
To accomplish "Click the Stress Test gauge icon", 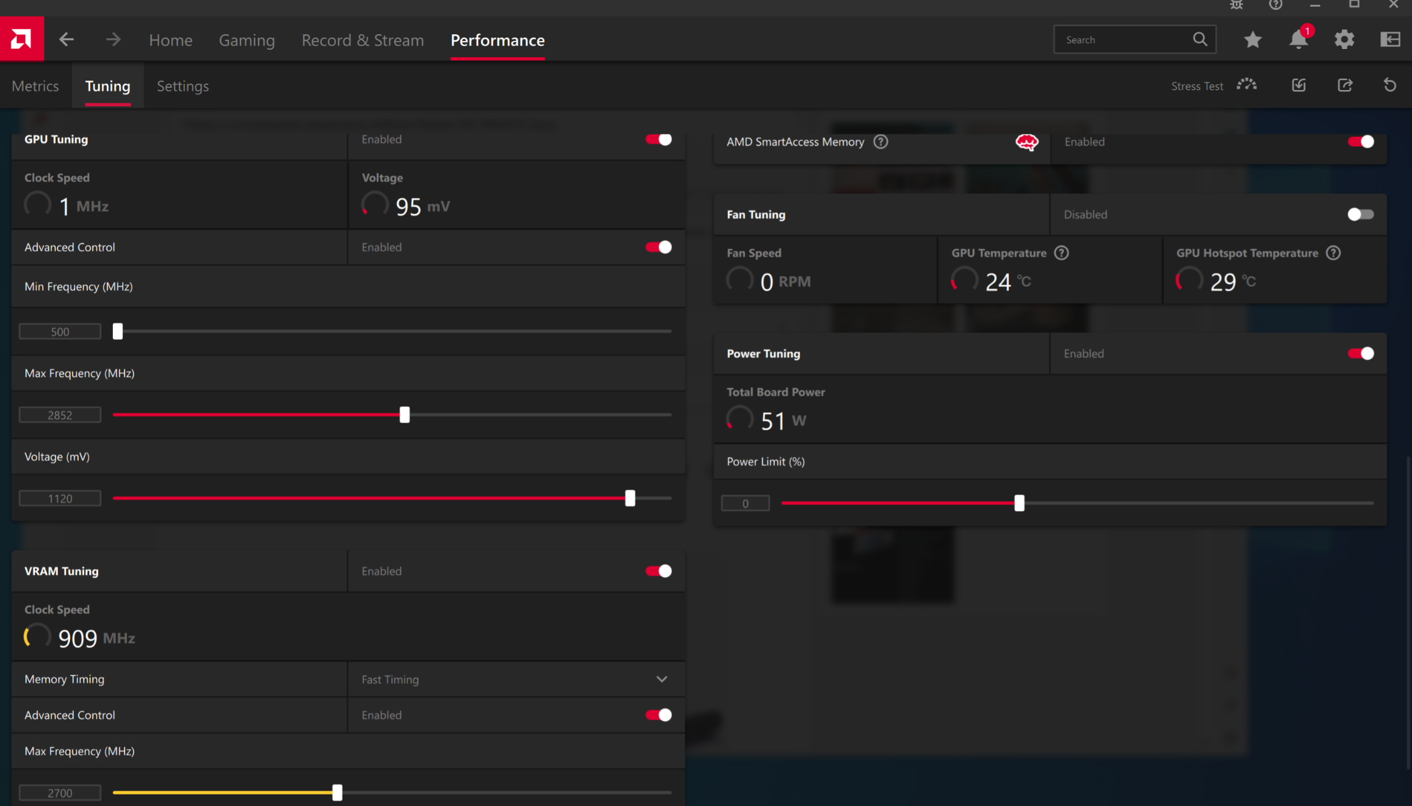I will tap(1247, 85).
